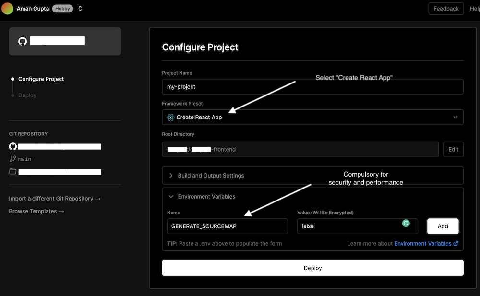Click the Feedback button
Screen dimensions: 480x296
click(446, 9)
